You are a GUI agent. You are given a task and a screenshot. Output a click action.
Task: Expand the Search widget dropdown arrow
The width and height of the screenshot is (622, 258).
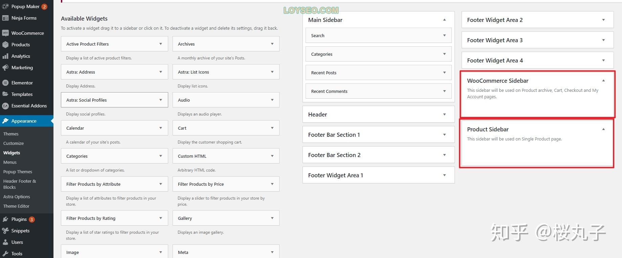444,35
